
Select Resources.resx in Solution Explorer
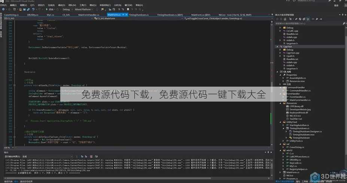click(297, 81)
